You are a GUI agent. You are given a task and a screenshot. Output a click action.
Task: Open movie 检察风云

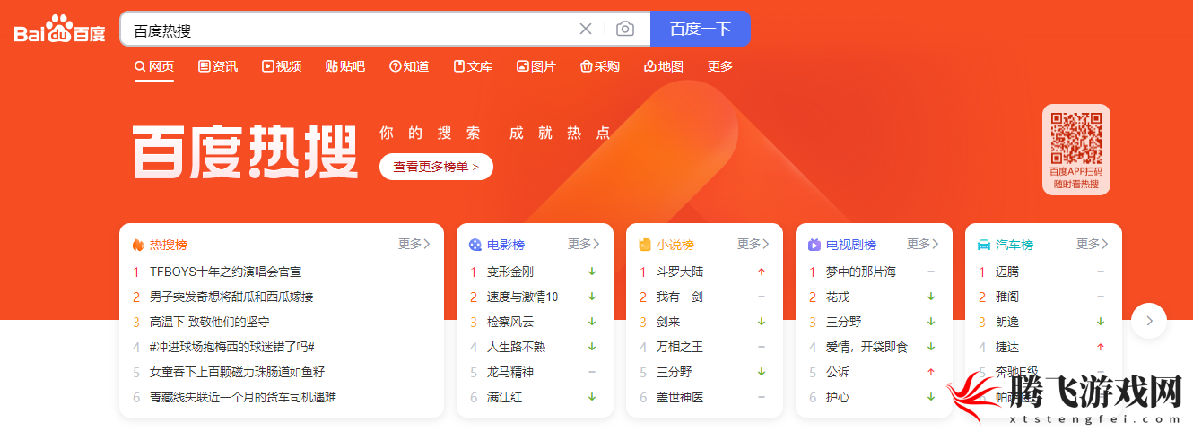point(510,322)
